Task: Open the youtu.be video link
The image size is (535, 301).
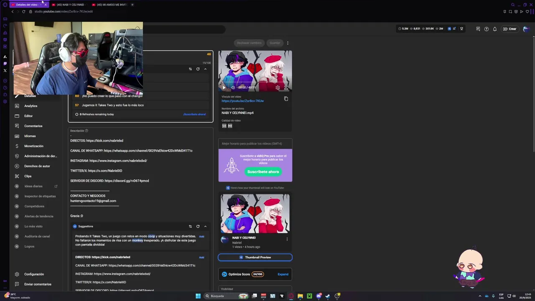Action: (x=242, y=101)
